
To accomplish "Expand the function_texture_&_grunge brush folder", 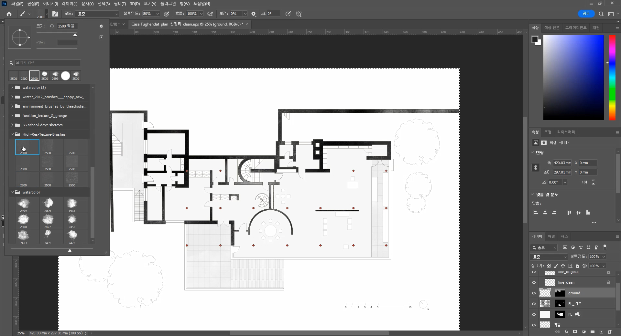I will point(12,116).
